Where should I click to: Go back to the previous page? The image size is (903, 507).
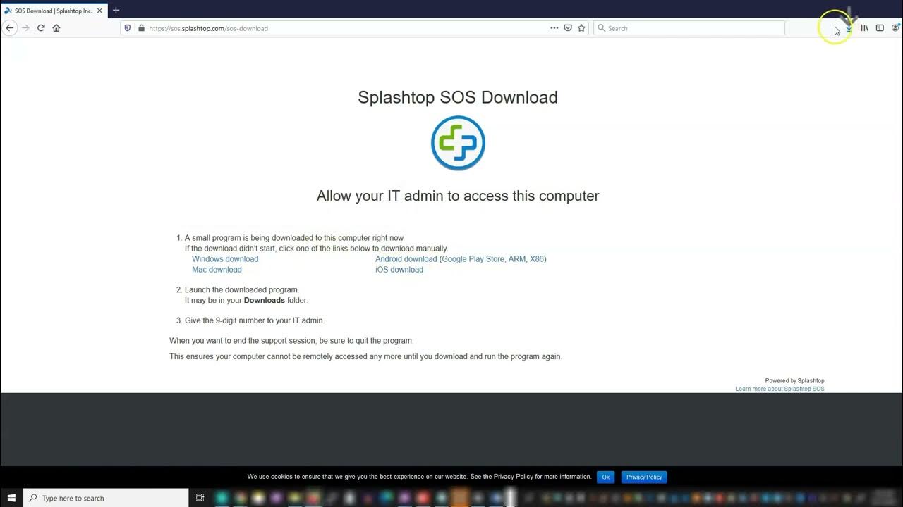click(9, 28)
